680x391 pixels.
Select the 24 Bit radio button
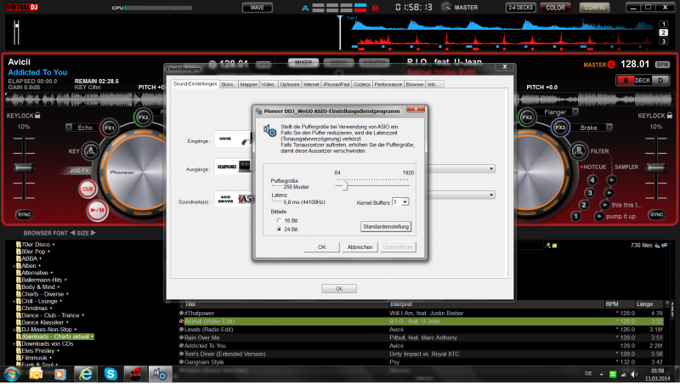[279, 229]
